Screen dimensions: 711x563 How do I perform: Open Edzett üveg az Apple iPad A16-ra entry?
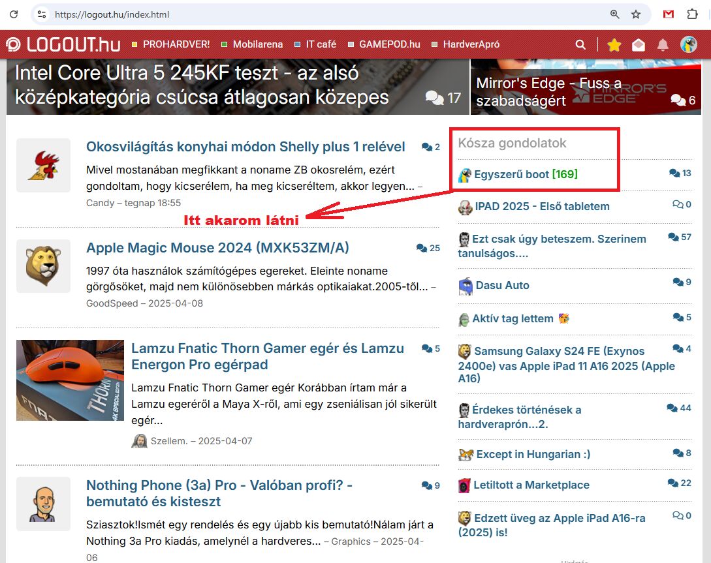[x=552, y=525]
